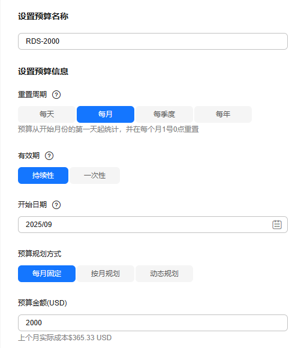Click the 2000 budget amount field
The image size is (304, 348).
(x=153, y=323)
